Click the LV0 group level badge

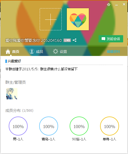click(x=67, y=40)
